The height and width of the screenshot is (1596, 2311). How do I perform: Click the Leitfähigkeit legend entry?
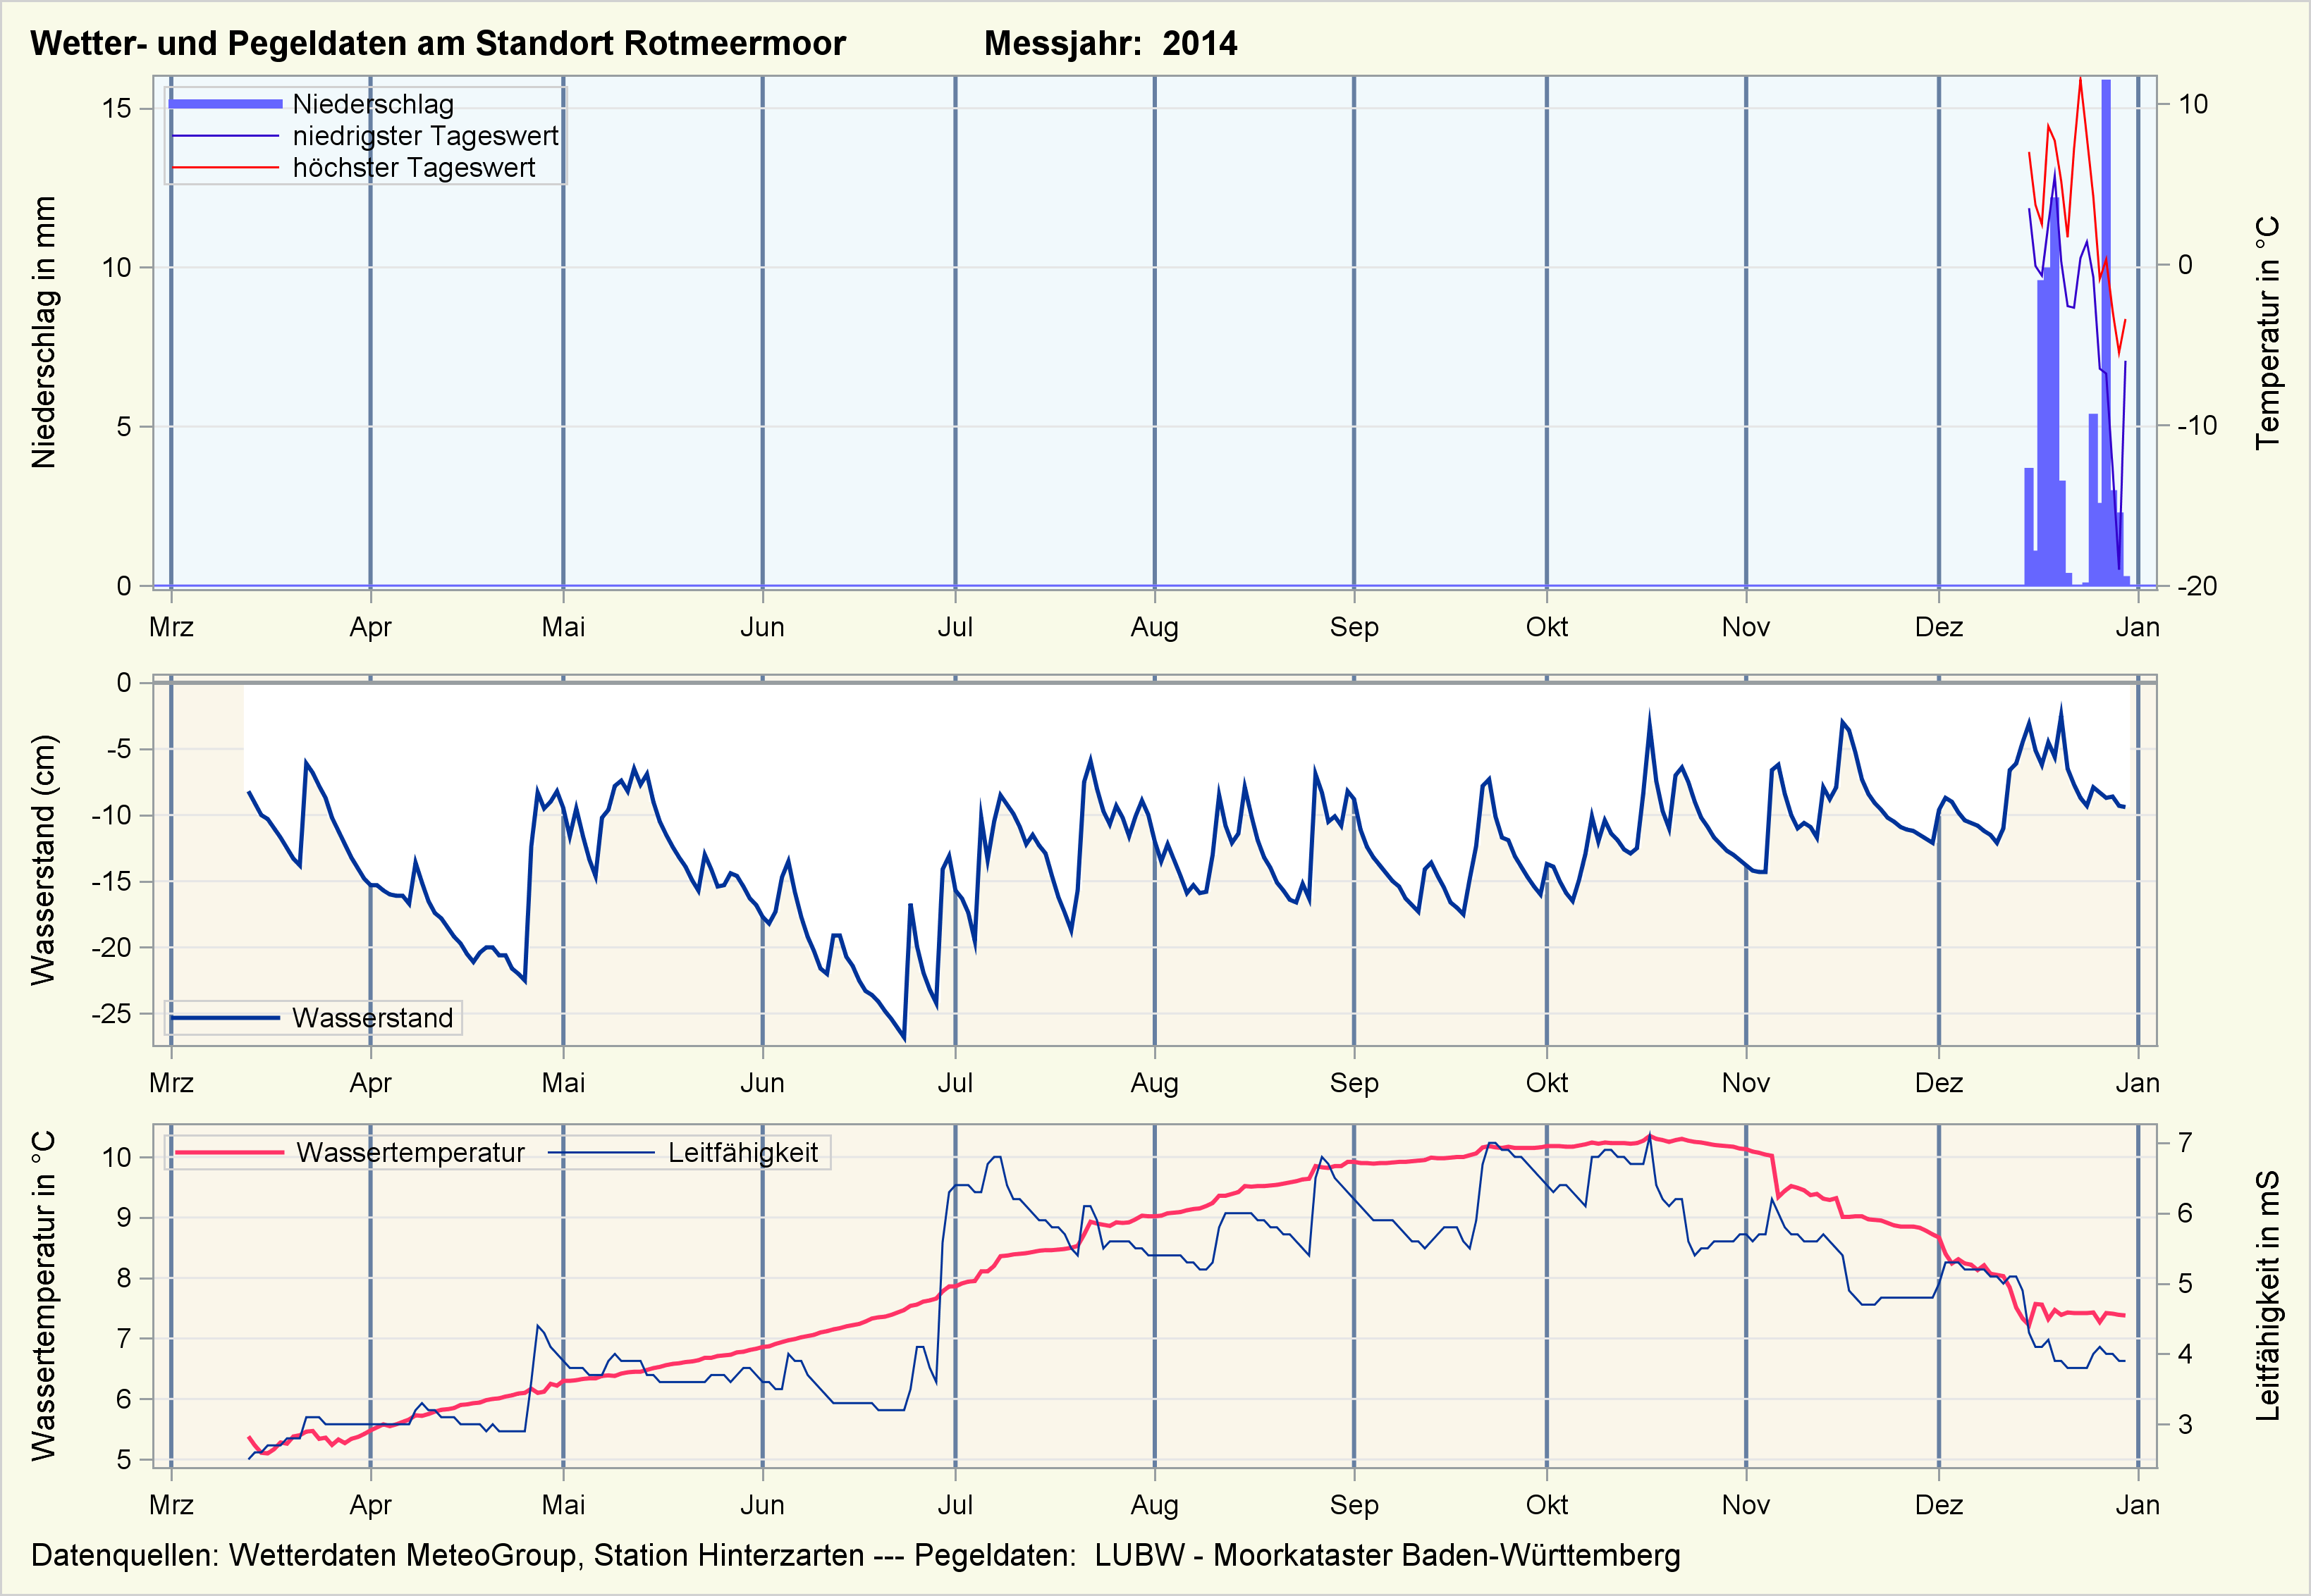tap(742, 1153)
